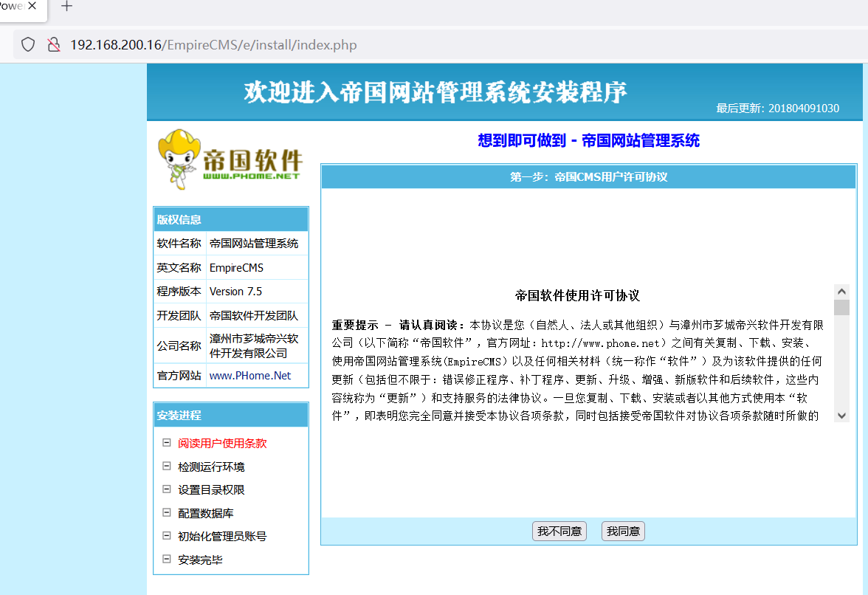Click box icon beside 检测运行环境
Viewport: 868px width, 595px height.
pos(166,466)
